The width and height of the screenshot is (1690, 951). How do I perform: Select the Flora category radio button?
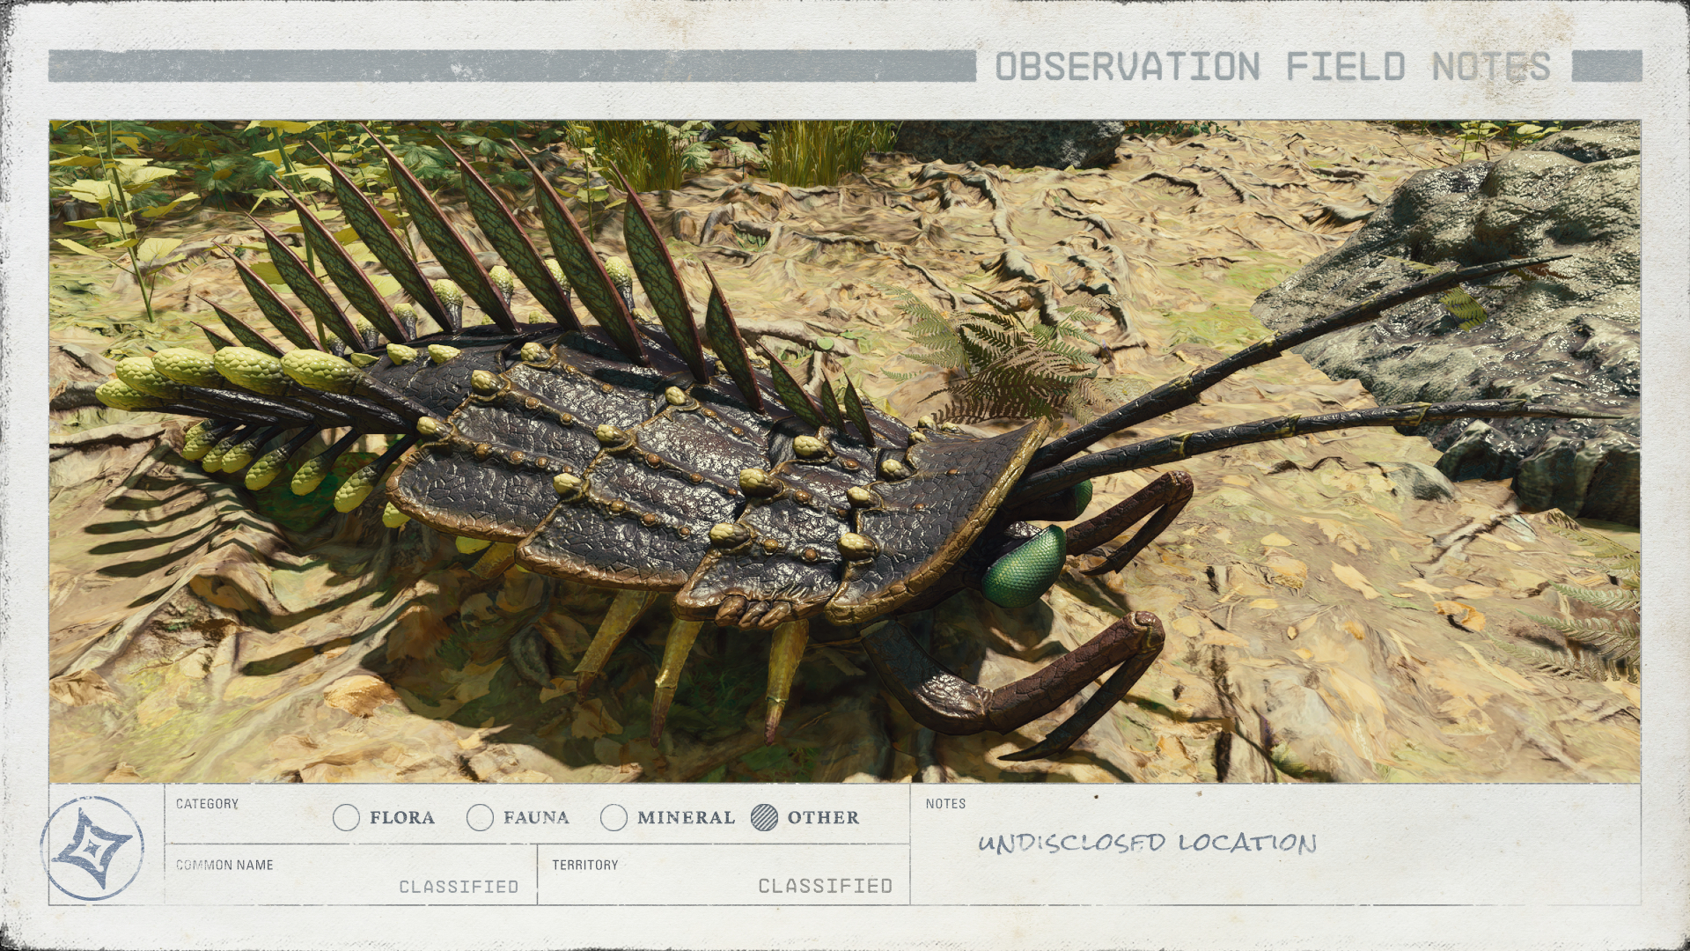(347, 817)
